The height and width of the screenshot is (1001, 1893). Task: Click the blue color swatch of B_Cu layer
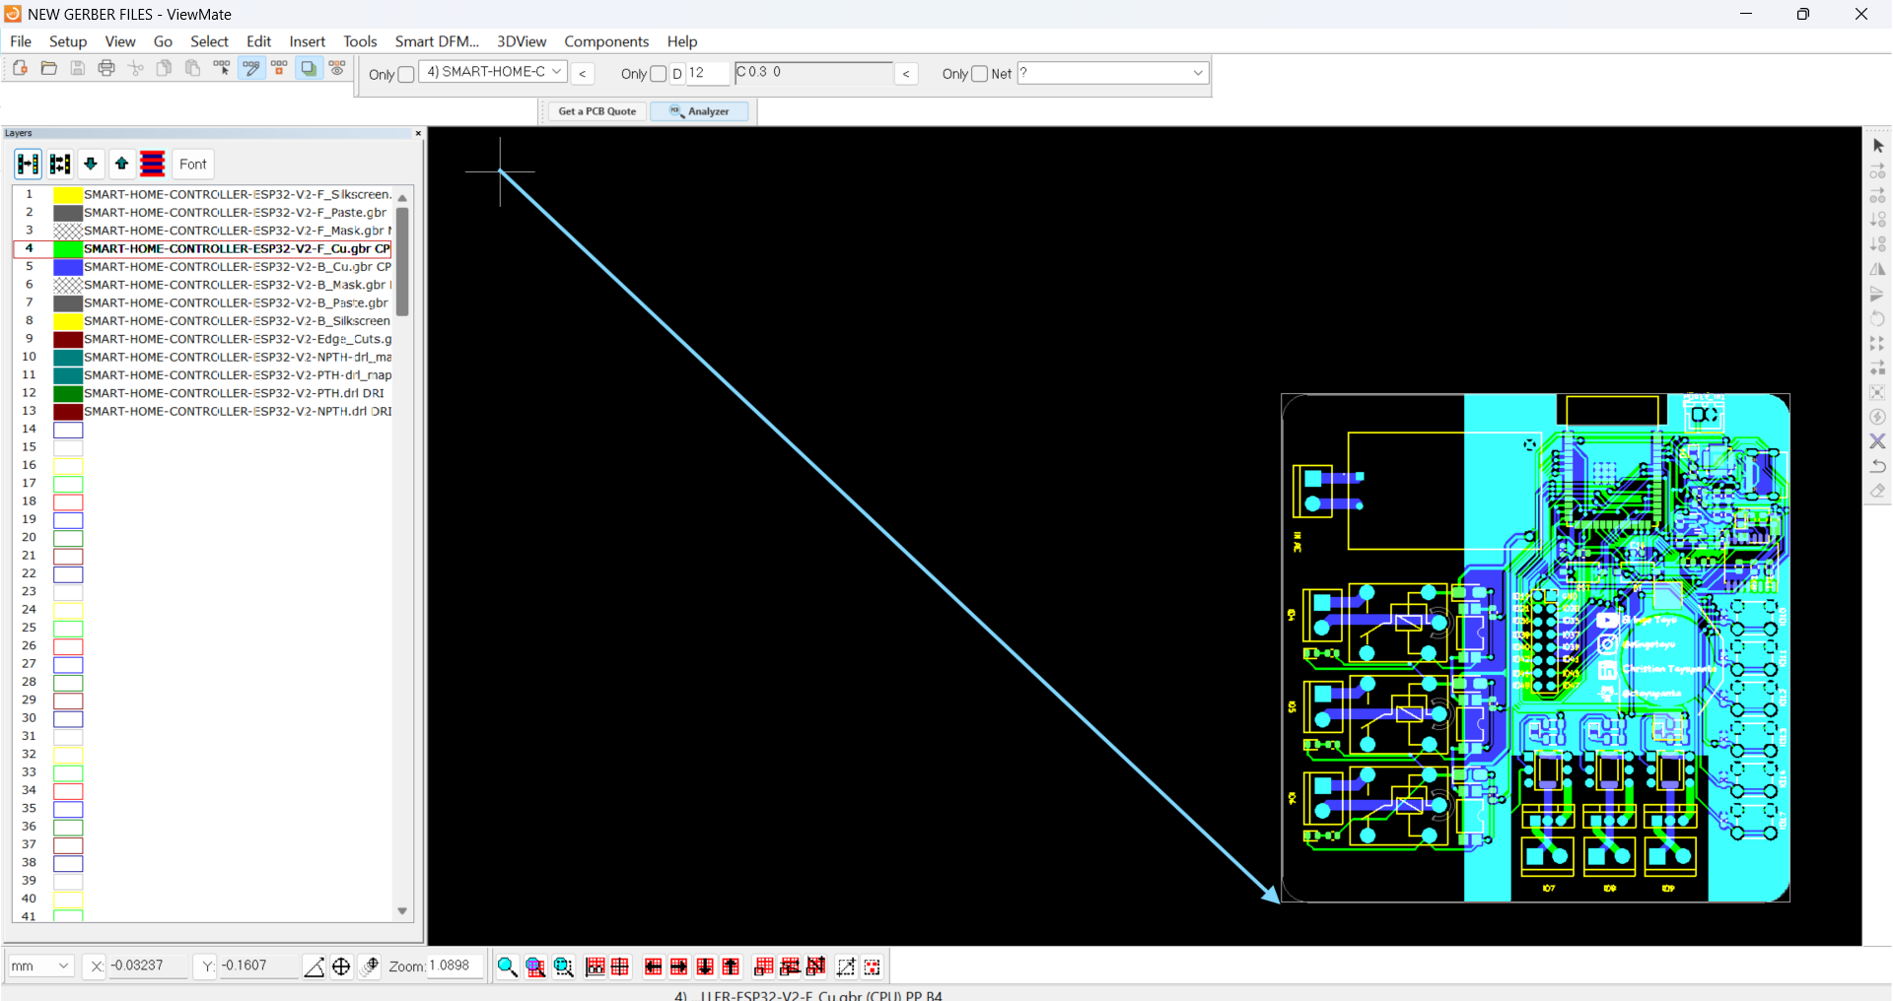(67, 267)
